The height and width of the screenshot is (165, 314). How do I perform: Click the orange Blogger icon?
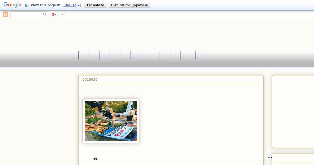point(5,14)
